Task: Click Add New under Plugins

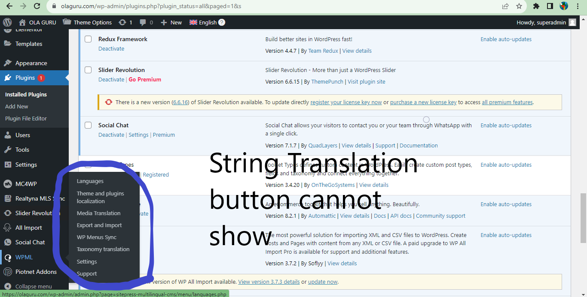Action: click(17, 106)
